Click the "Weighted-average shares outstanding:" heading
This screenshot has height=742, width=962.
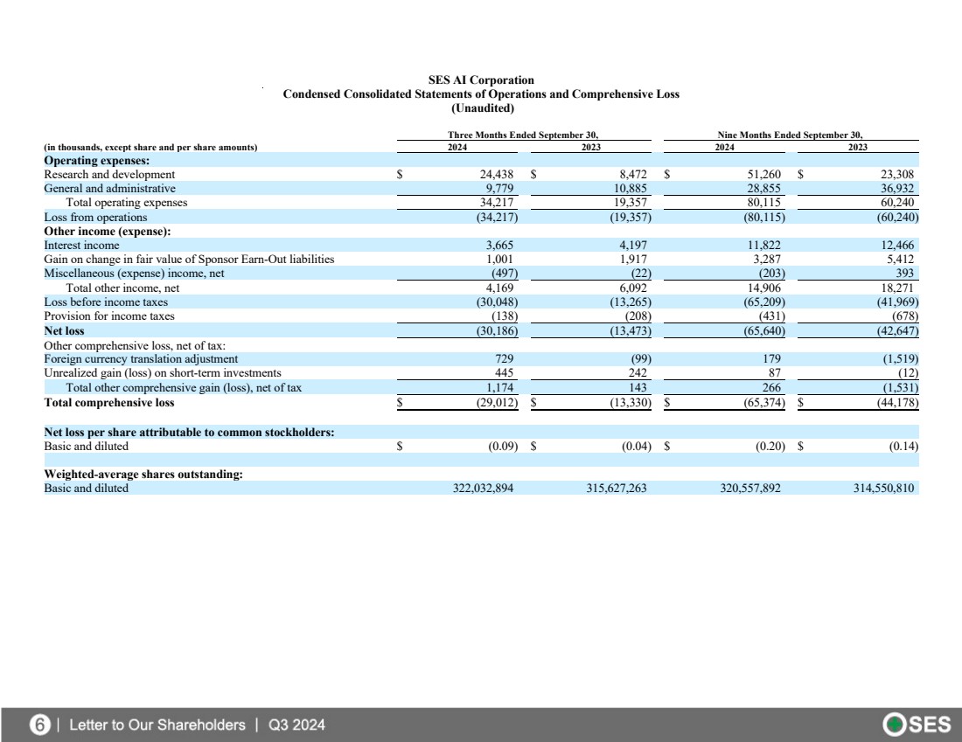click(x=143, y=474)
